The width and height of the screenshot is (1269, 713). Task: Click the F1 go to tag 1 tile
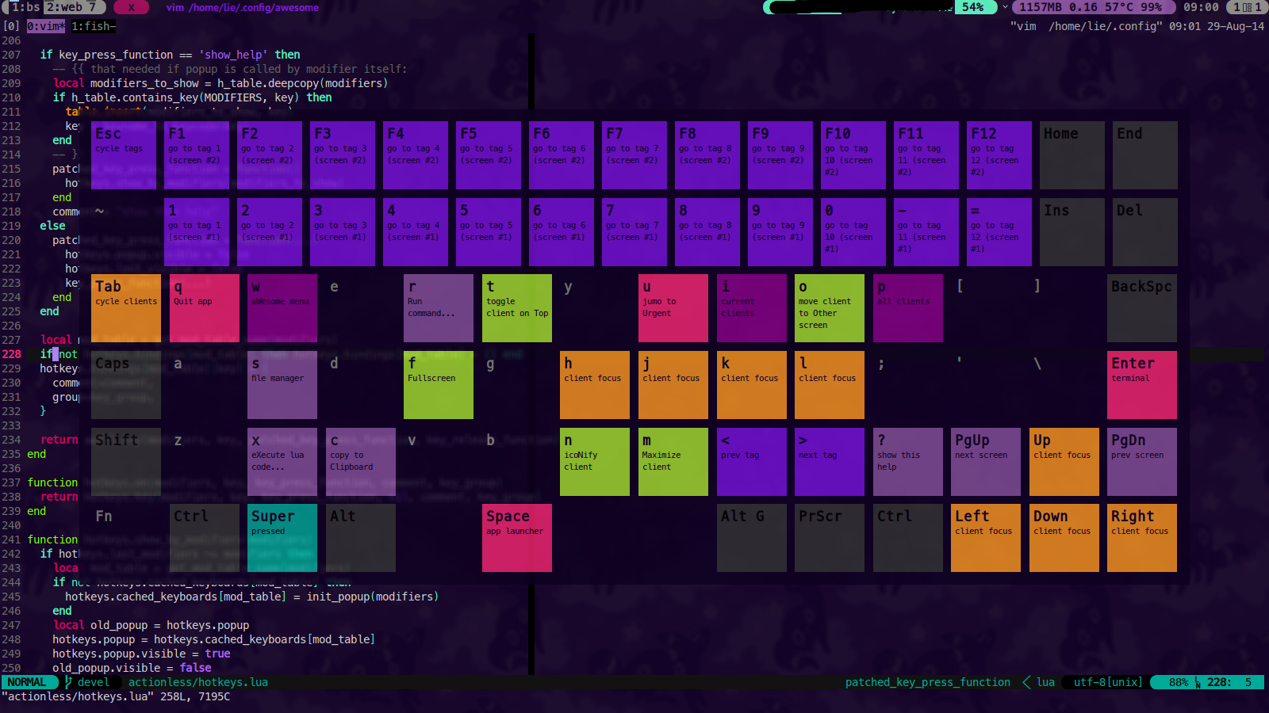coord(197,155)
